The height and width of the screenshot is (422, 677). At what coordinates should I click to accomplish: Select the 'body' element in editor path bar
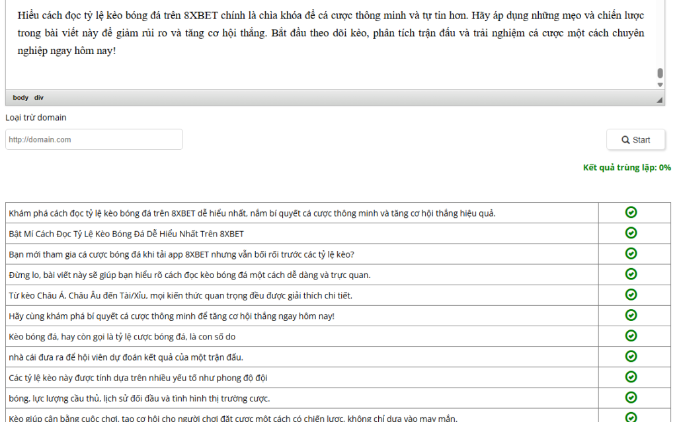click(x=20, y=98)
